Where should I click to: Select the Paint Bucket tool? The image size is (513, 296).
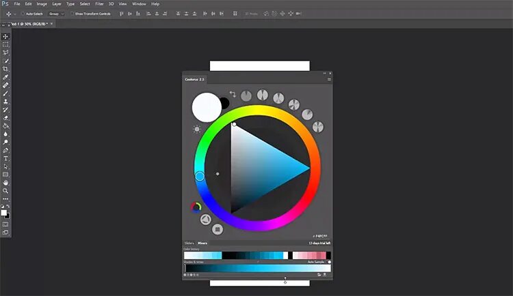[5, 126]
